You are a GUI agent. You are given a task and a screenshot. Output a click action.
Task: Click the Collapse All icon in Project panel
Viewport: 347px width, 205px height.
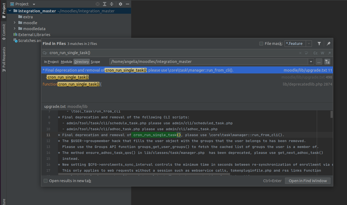tap(111, 4)
